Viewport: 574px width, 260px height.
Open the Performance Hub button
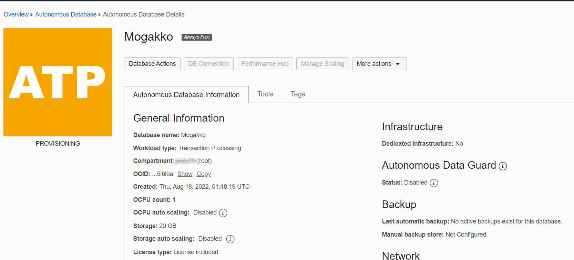tap(265, 64)
